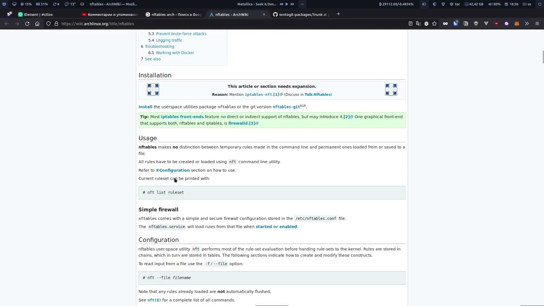
Task: Open the mail envelope icon in panel
Action: pyautogui.click(x=82, y=4)
